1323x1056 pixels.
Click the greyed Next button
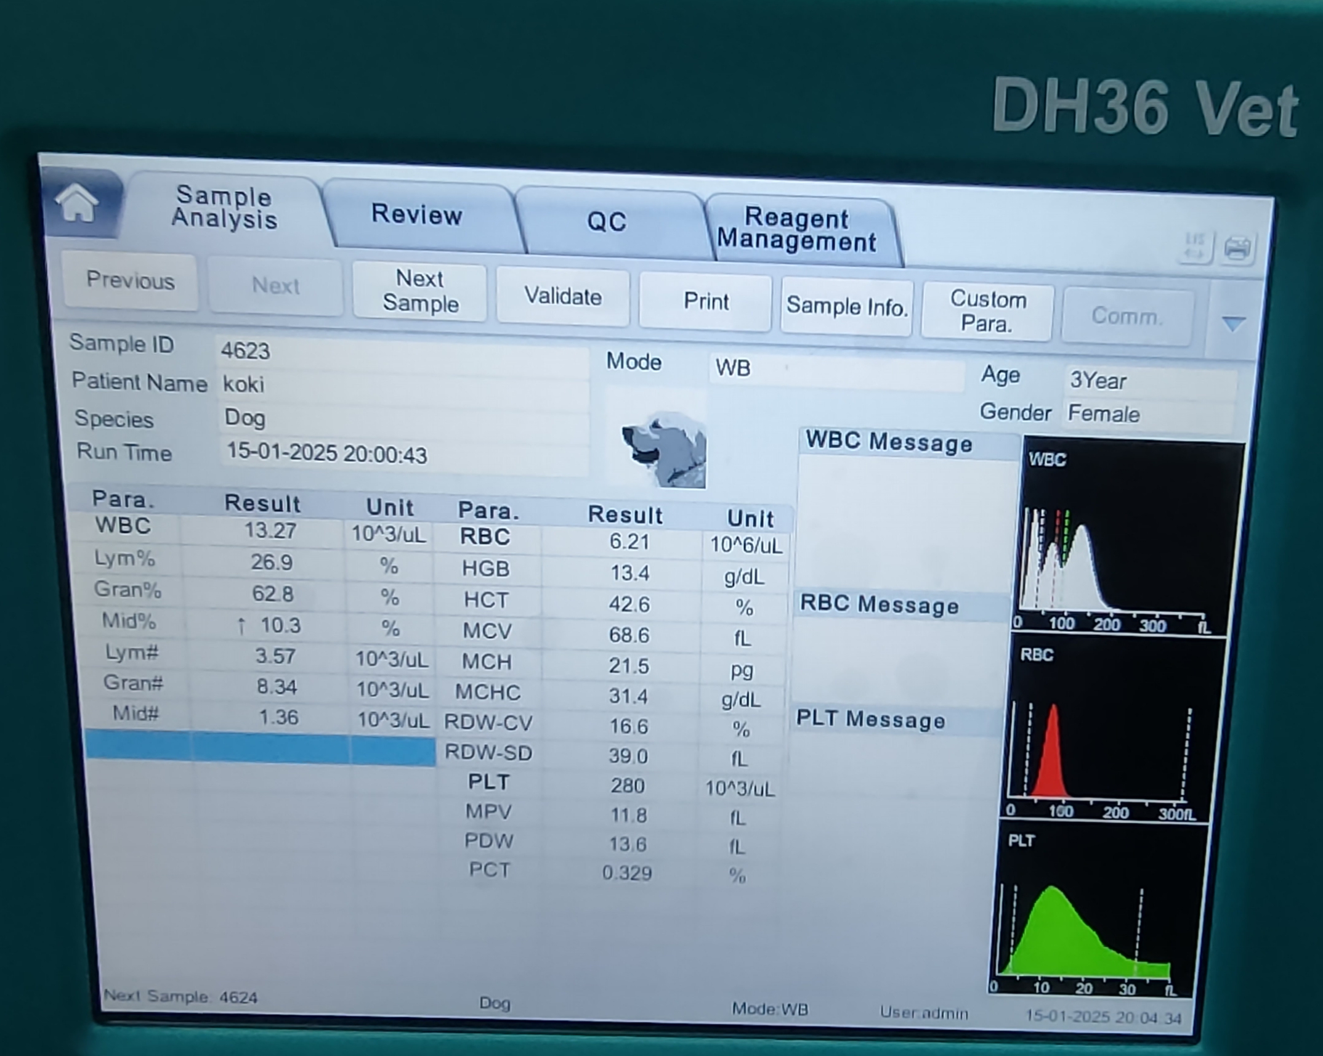(x=275, y=285)
